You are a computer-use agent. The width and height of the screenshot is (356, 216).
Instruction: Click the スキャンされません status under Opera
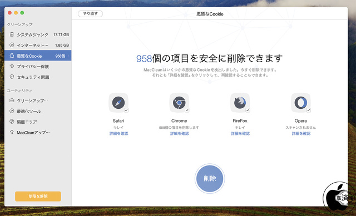click(x=301, y=127)
